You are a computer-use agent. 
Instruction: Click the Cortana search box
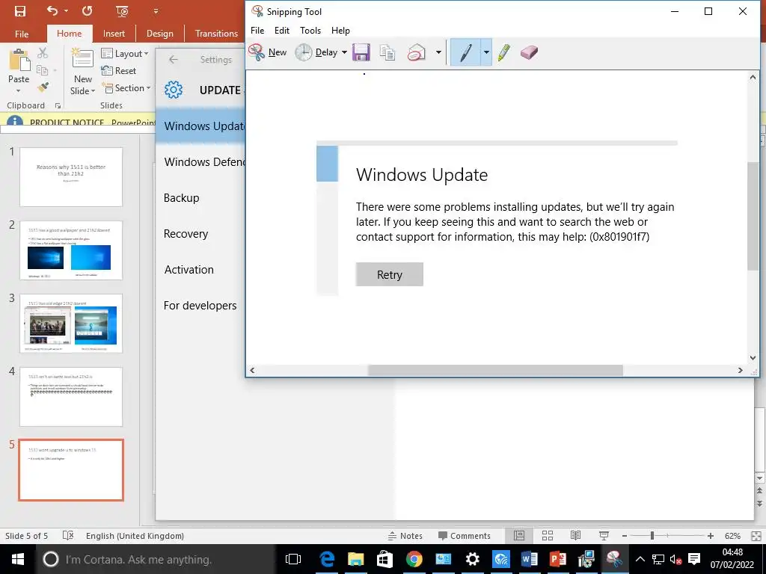(156, 559)
